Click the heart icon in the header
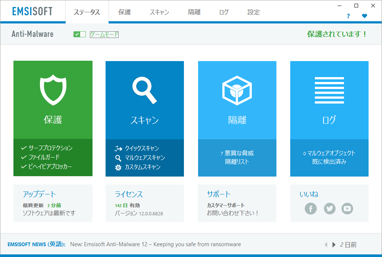The height and width of the screenshot is (257, 382). [364, 16]
